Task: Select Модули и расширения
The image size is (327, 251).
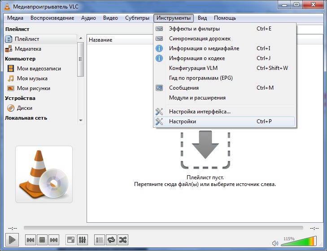Action: coord(225,98)
